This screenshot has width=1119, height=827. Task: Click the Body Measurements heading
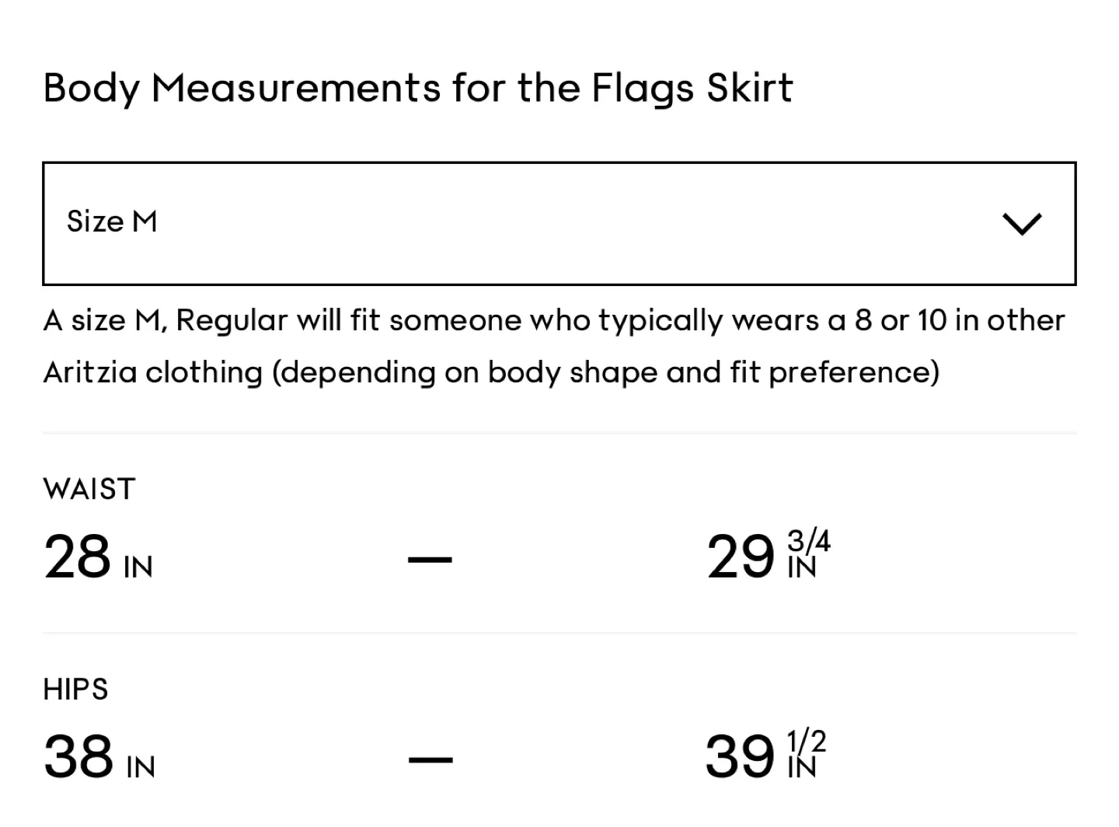click(x=417, y=87)
